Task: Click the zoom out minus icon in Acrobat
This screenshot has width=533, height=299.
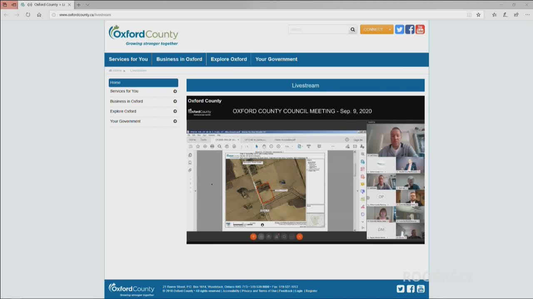Action: [x=271, y=147]
